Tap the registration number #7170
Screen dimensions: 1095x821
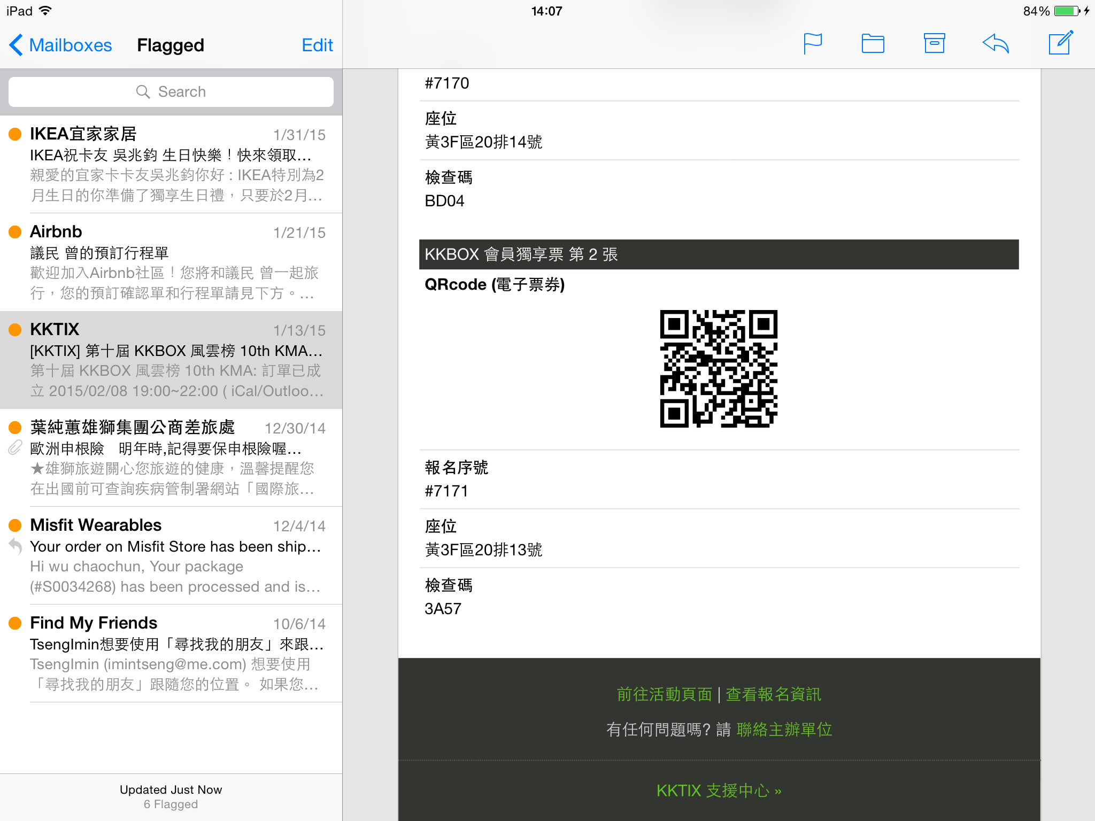tap(447, 83)
